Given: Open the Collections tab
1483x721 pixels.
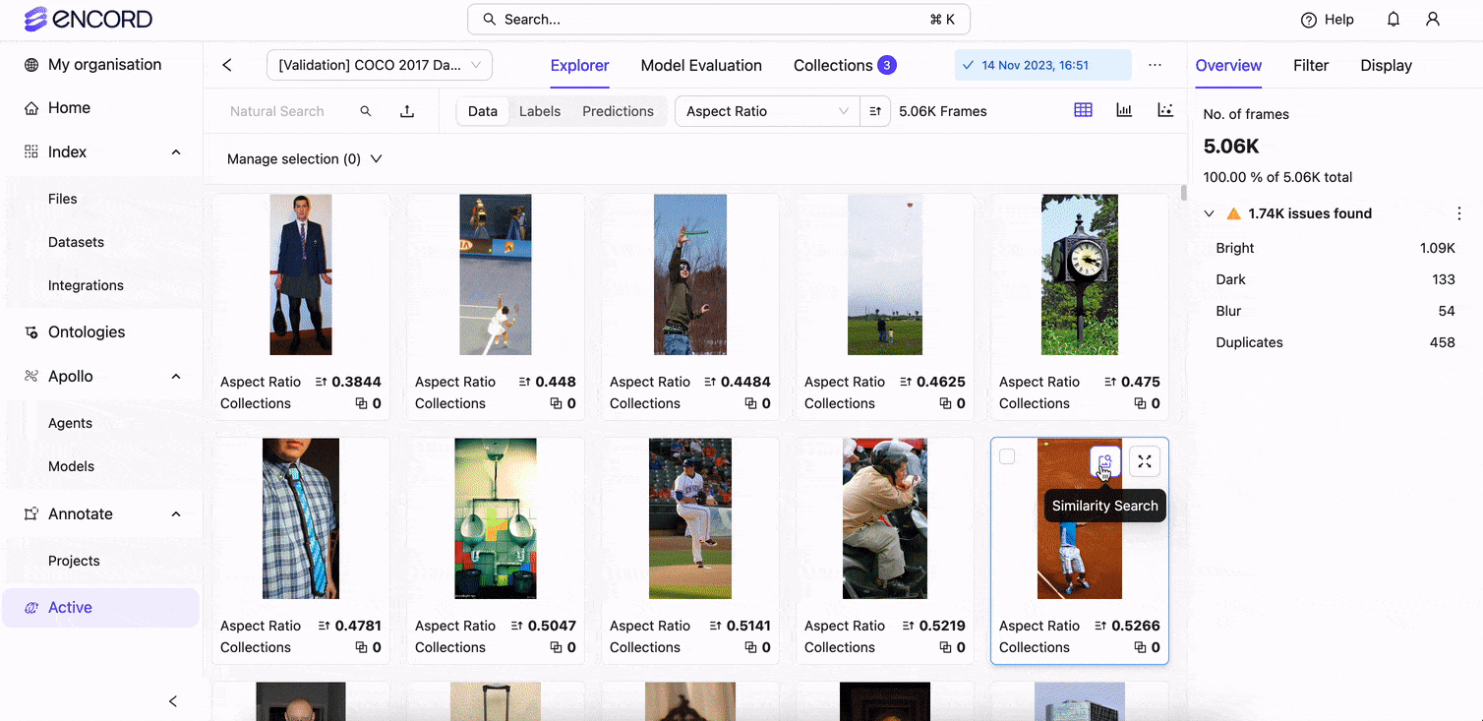Looking at the screenshot, I should pyautogui.click(x=845, y=65).
